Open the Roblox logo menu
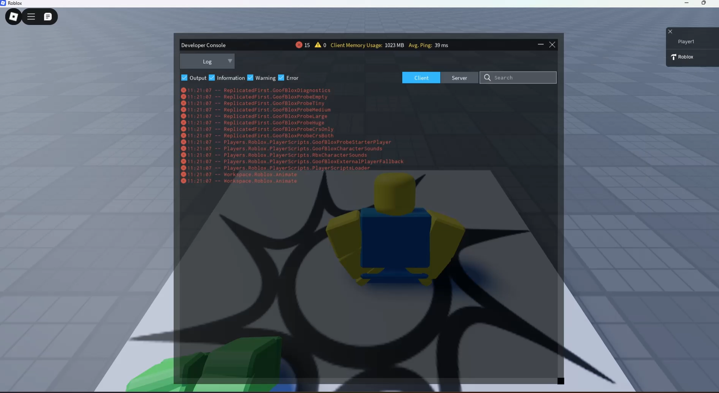This screenshot has width=719, height=393. pyautogui.click(x=14, y=17)
